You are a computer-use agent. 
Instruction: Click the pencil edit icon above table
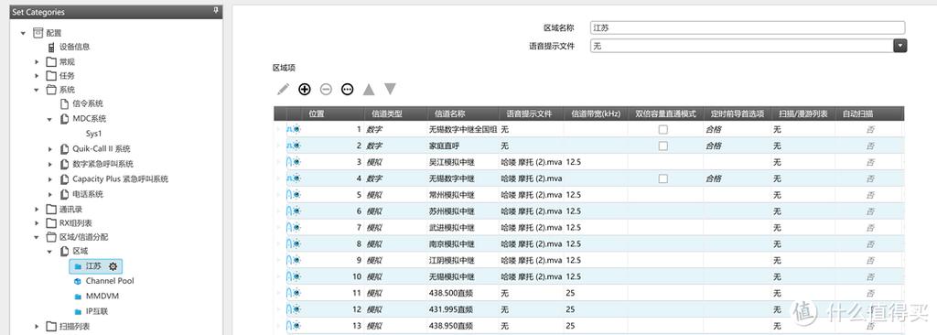coord(283,89)
